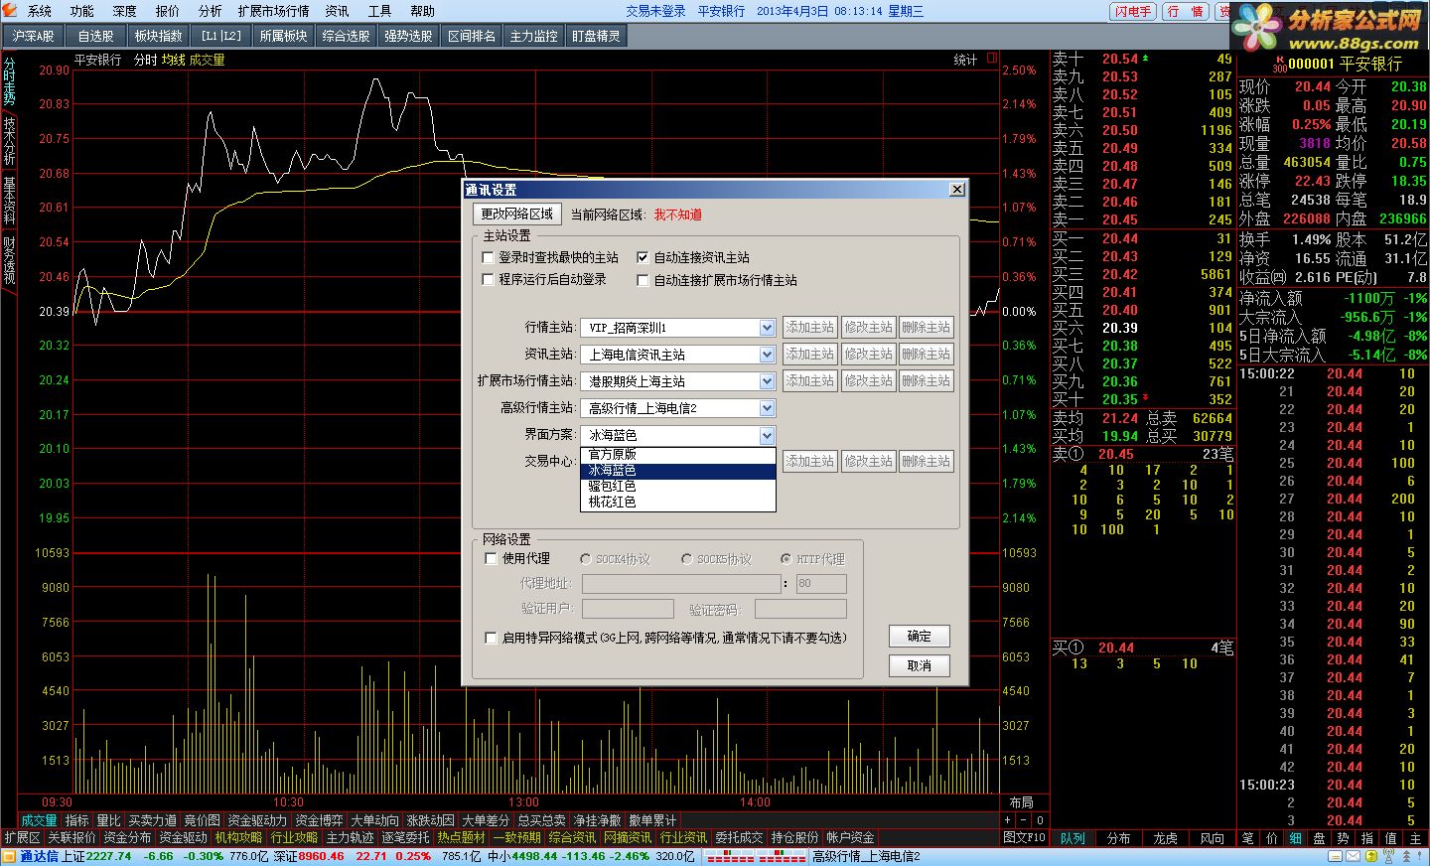This screenshot has height=866, width=1430.
Task: Switch to the 沪深A股 toolbar tab
Action: point(35,36)
